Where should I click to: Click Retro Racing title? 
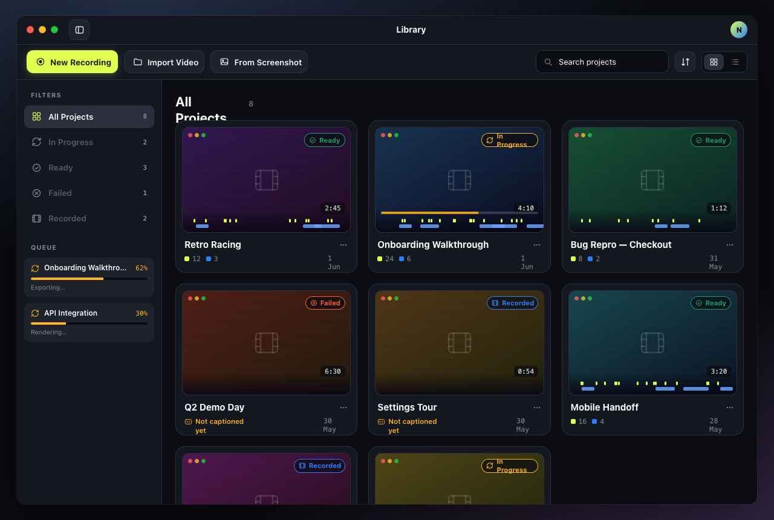tap(213, 245)
